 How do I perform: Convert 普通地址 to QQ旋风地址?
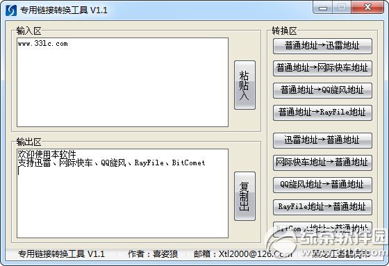pyautogui.click(x=322, y=90)
